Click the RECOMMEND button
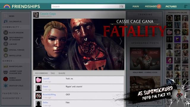This screenshot has width=190, height=107. click(x=42, y=73)
